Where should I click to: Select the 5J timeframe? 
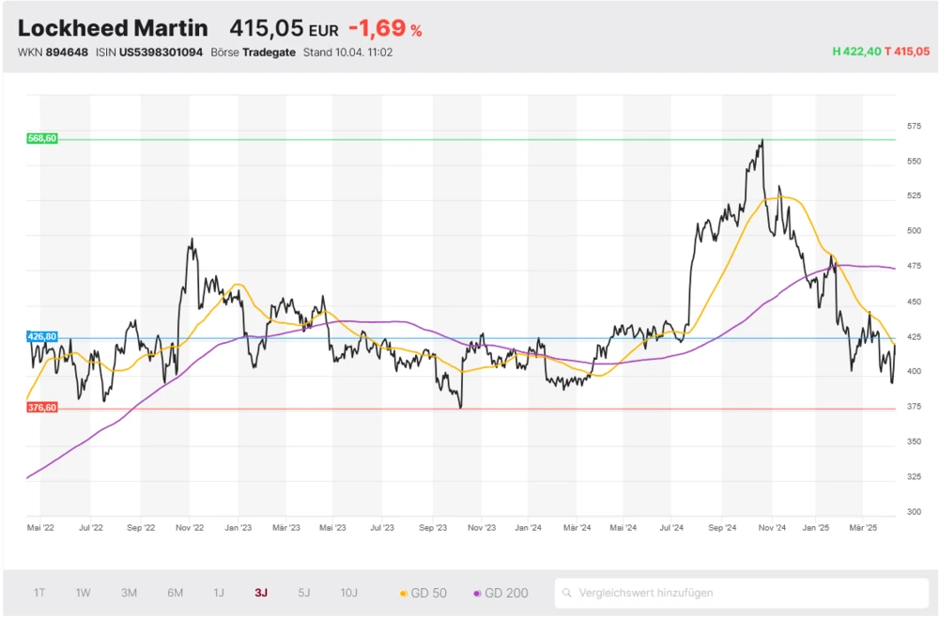click(x=302, y=593)
